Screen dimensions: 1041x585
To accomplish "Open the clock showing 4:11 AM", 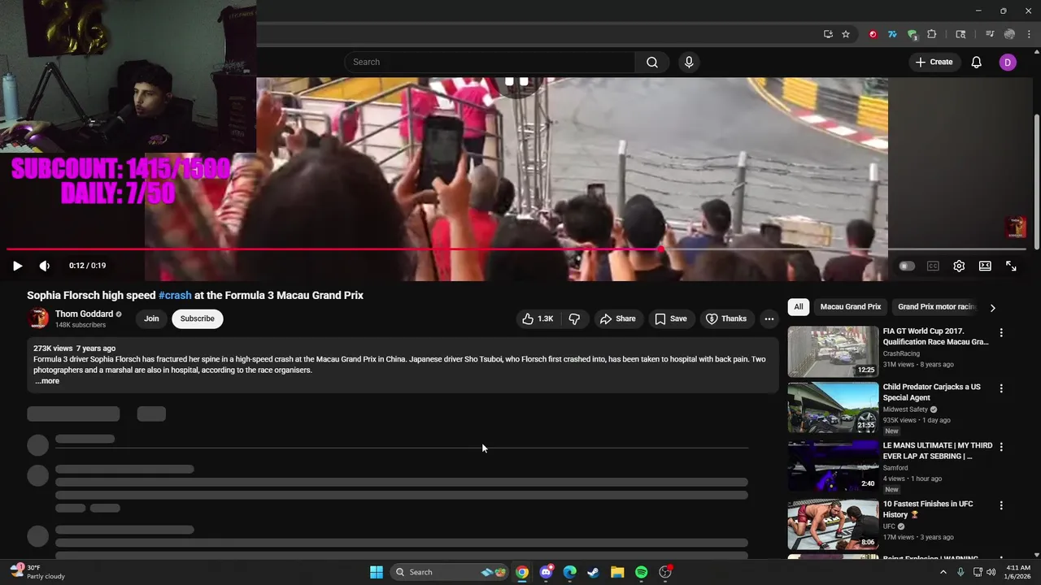I will coord(1018,572).
